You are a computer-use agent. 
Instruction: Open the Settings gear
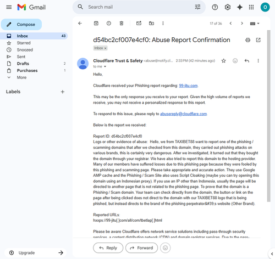click(228, 7)
